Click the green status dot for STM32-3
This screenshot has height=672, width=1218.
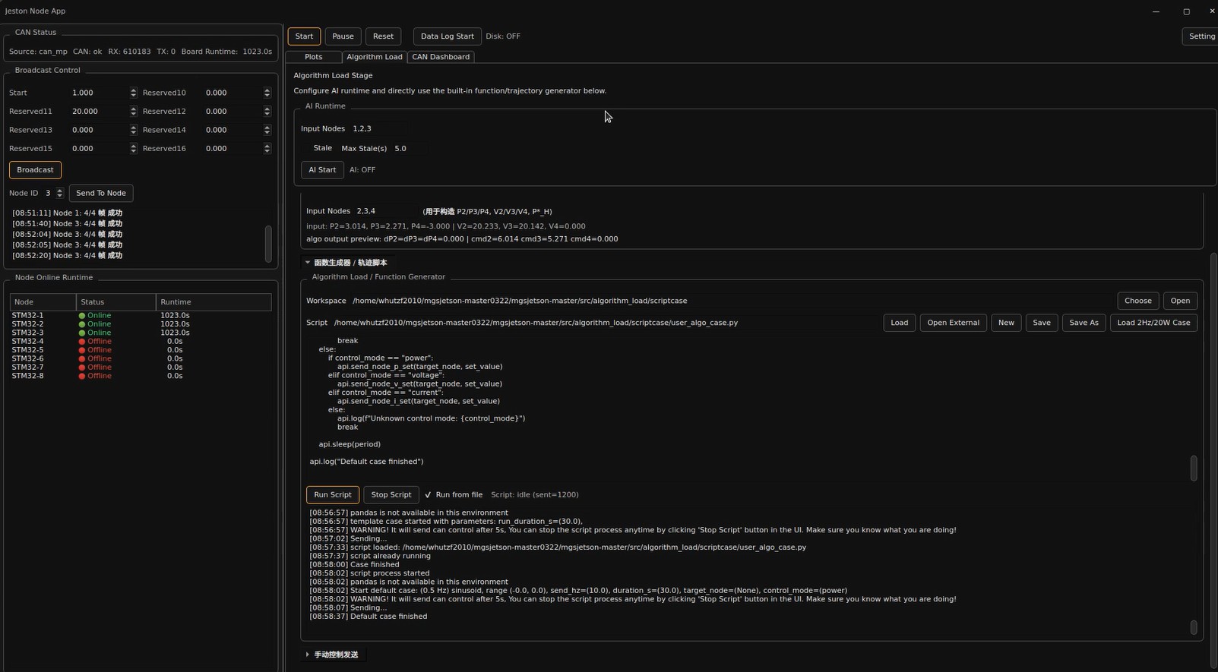click(x=82, y=333)
